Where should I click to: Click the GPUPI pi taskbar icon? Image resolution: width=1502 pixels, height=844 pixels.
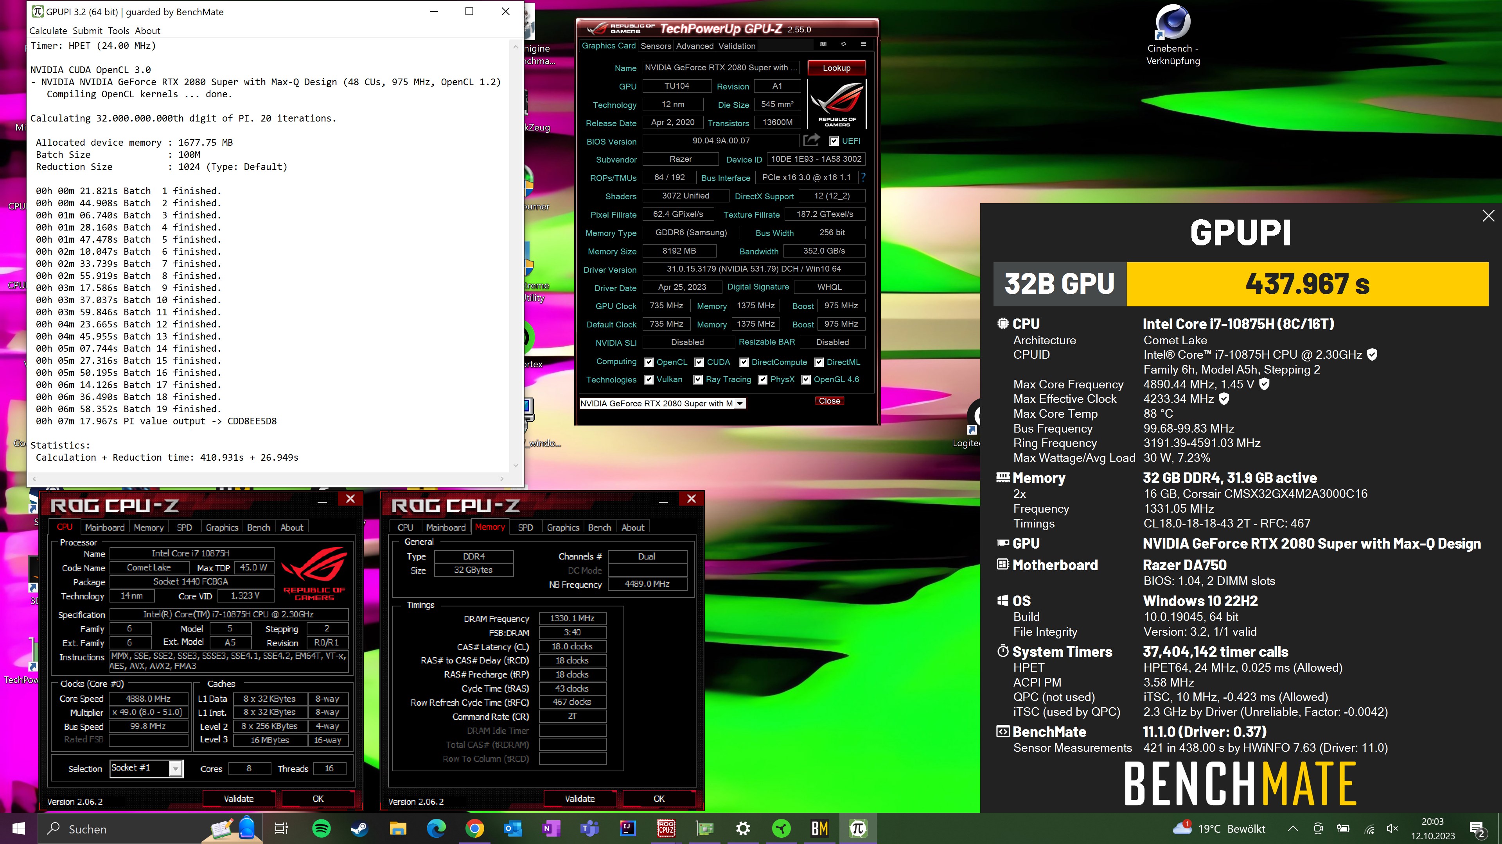coord(858,828)
